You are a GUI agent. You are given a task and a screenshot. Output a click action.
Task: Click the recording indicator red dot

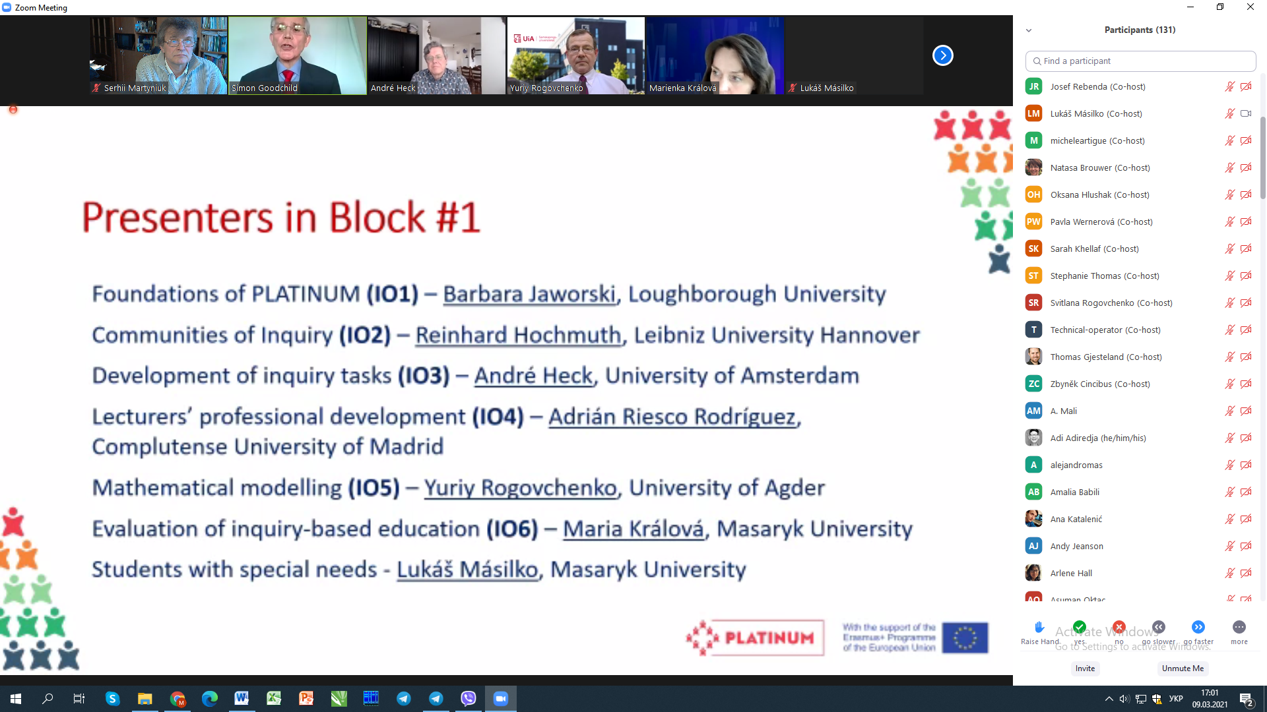coord(13,109)
